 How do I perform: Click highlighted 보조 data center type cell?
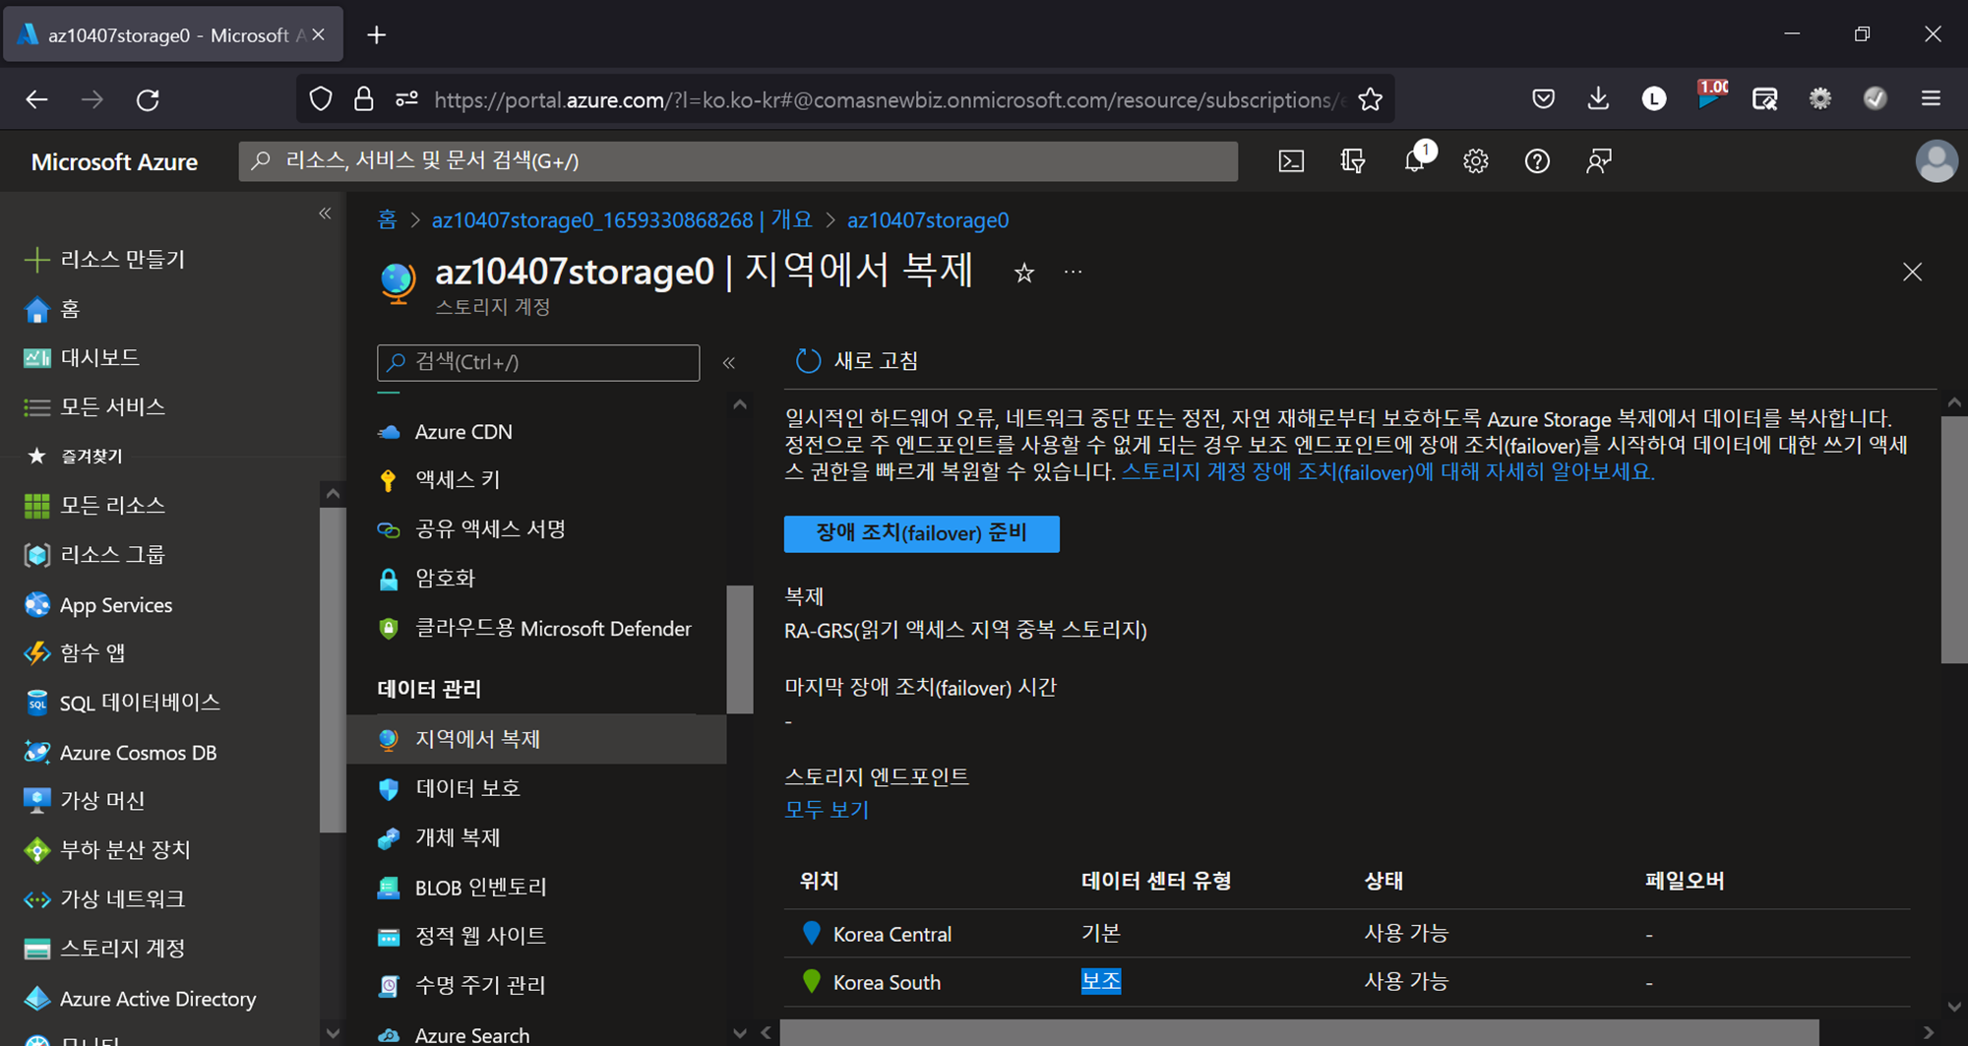coord(1100,981)
